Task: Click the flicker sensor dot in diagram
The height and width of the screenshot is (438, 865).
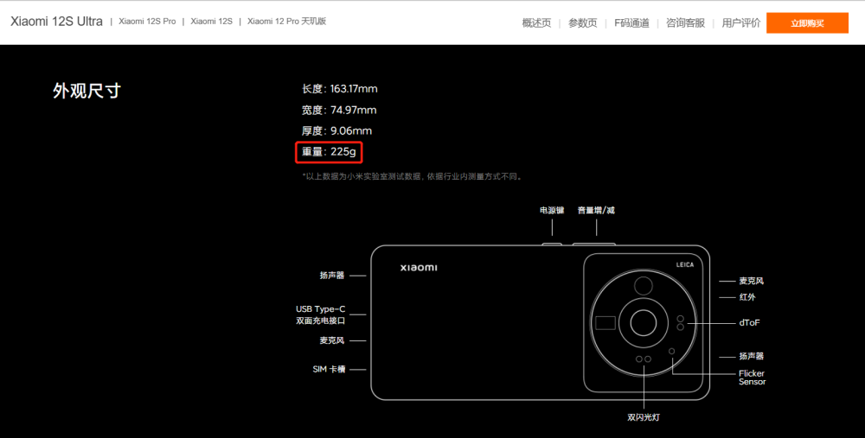Action: [671, 351]
